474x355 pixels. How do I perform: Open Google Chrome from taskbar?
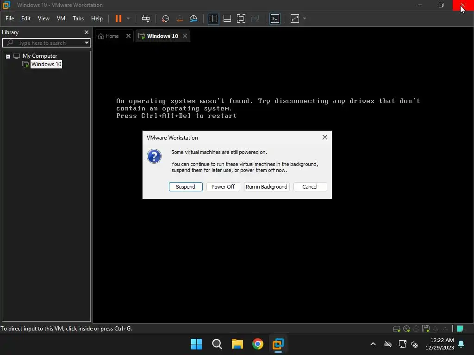coord(257,344)
